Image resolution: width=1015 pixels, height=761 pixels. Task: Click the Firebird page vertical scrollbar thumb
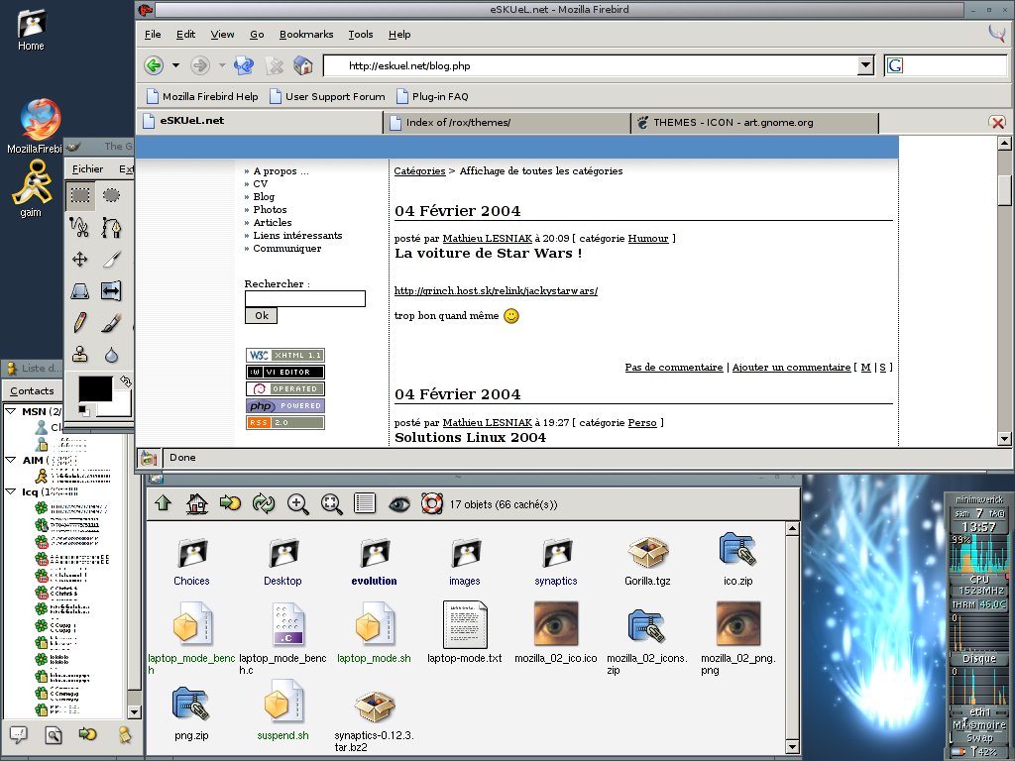coord(1005,189)
